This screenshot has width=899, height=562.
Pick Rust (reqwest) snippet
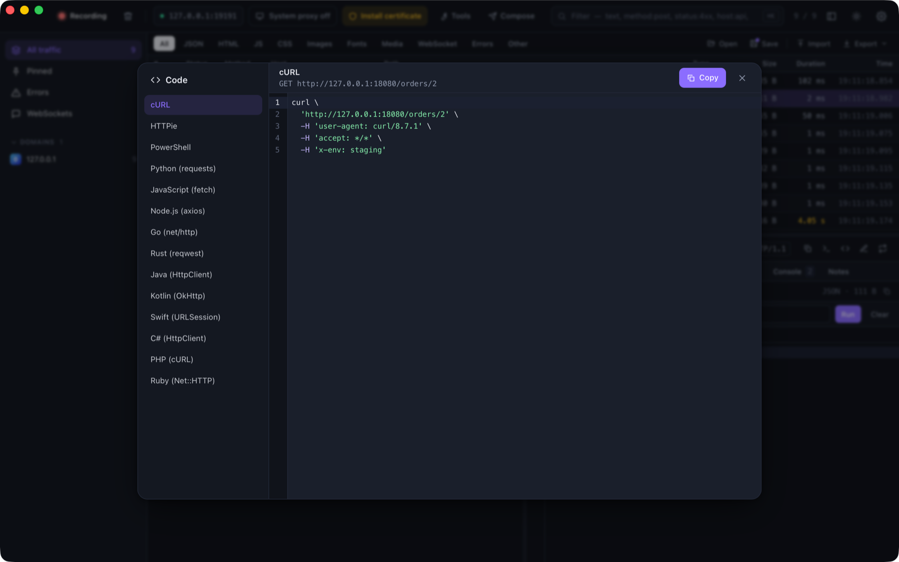(203, 253)
